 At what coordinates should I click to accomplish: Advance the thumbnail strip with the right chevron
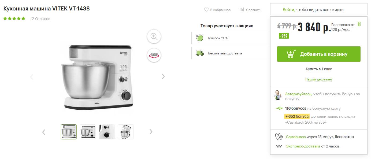[x=151, y=132]
